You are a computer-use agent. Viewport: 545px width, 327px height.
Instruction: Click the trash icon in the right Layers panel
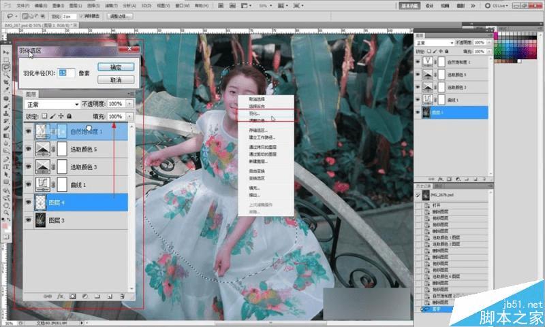click(484, 179)
